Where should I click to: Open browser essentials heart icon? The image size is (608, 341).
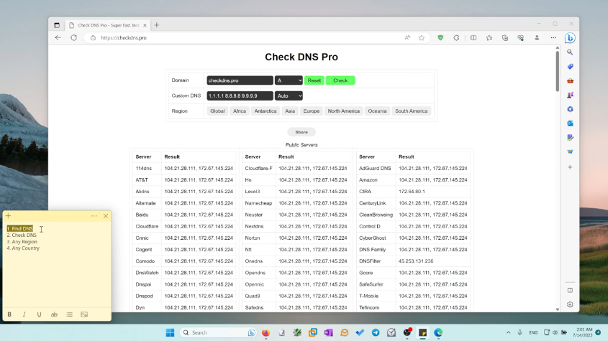(521, 37)
